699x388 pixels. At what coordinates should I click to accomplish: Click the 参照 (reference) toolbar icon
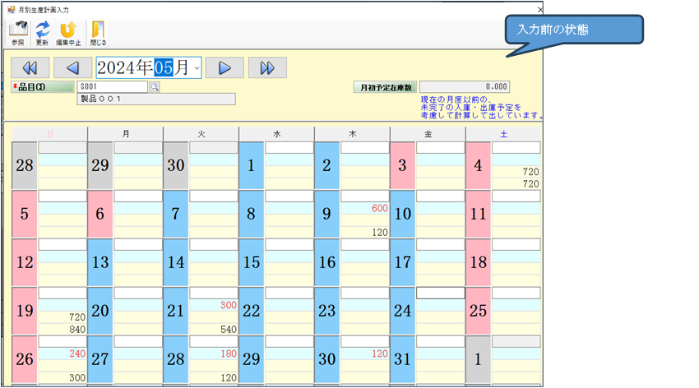(18, 32)
